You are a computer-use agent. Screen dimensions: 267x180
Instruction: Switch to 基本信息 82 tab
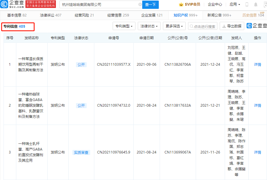(x=17, y=15)
